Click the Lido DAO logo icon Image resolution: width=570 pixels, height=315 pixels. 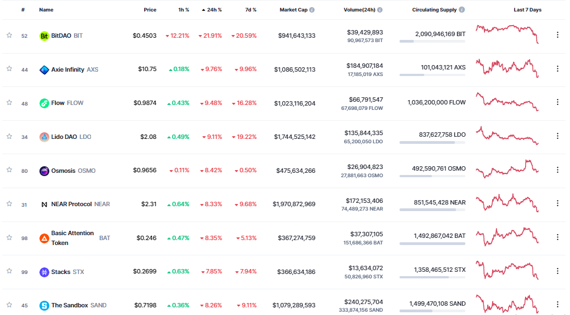(x=44, y=137)
